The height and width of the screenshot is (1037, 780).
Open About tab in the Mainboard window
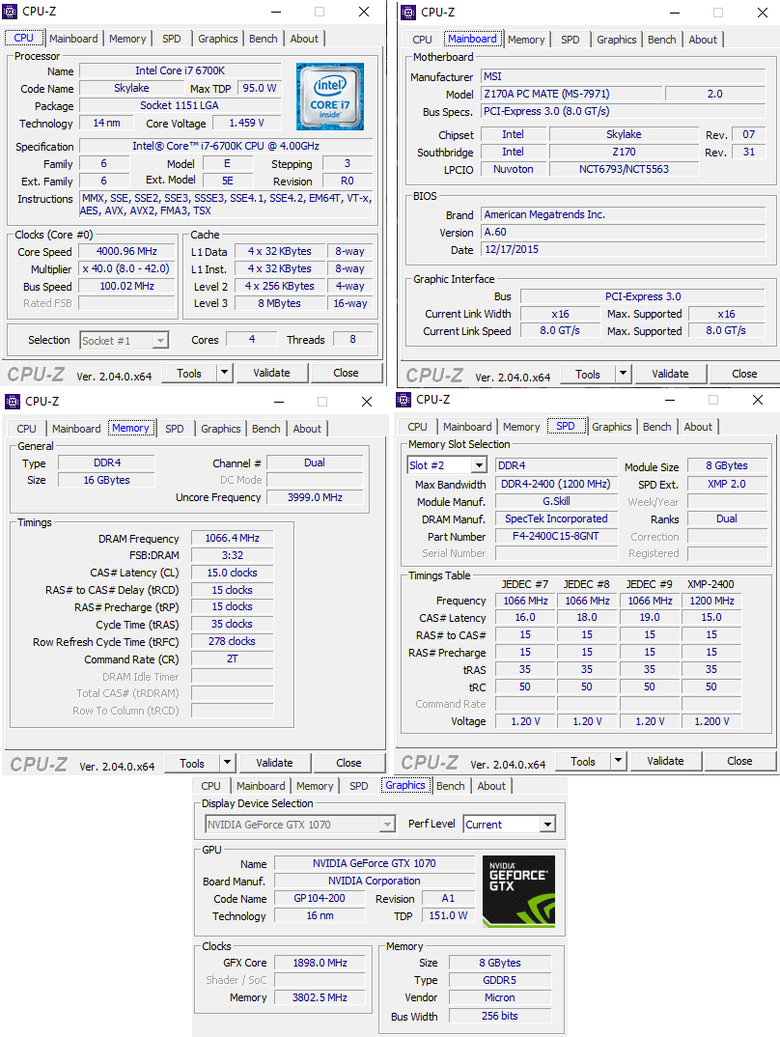(703, 40)
